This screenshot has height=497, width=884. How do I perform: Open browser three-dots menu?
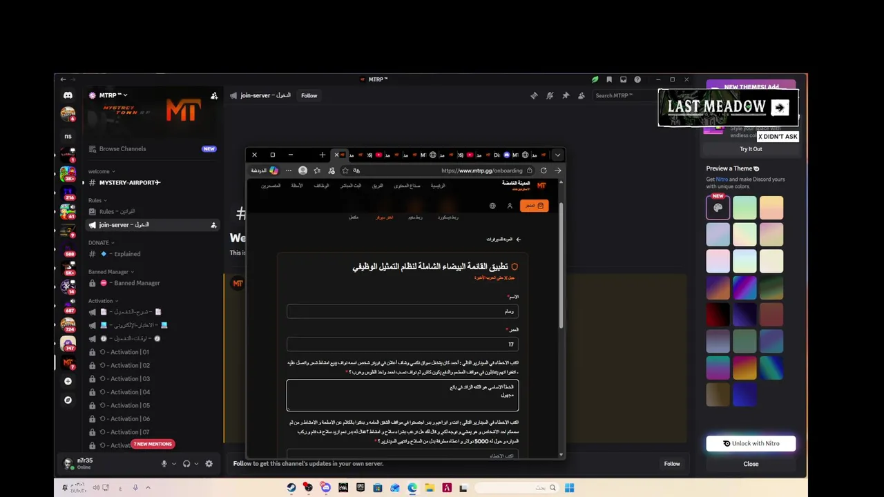coord(288,170)
